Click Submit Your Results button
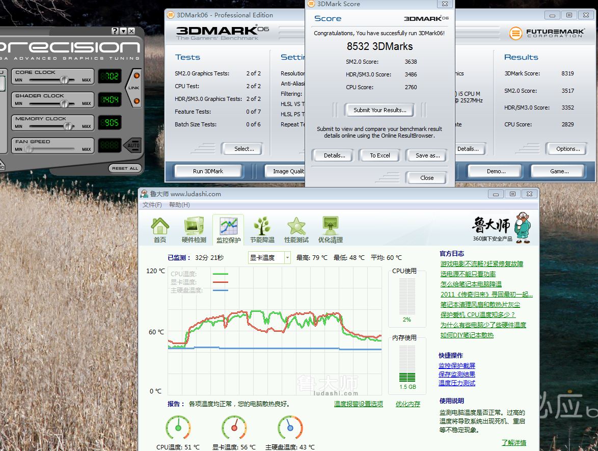 pyautogui.click(x=380, y=110)
